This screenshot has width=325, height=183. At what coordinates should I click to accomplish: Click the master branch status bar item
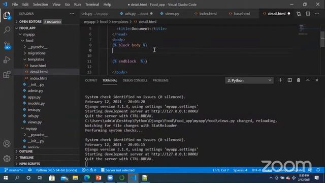14,170
